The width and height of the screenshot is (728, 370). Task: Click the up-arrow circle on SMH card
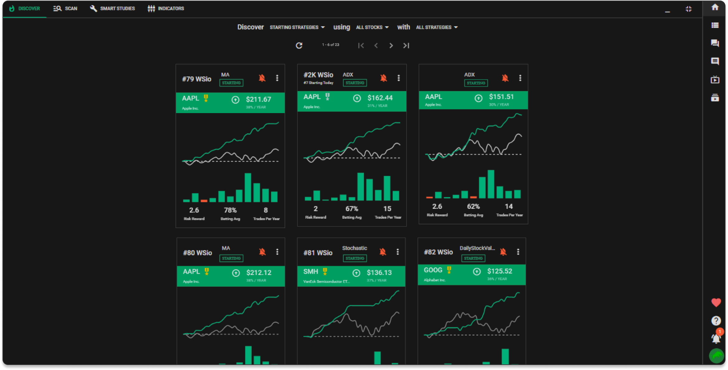tap(356, 273)
